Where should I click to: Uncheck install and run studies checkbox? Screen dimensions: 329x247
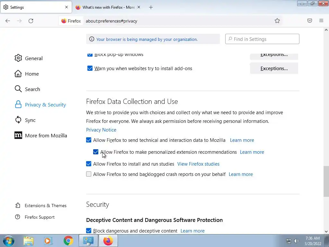[89, 164]
